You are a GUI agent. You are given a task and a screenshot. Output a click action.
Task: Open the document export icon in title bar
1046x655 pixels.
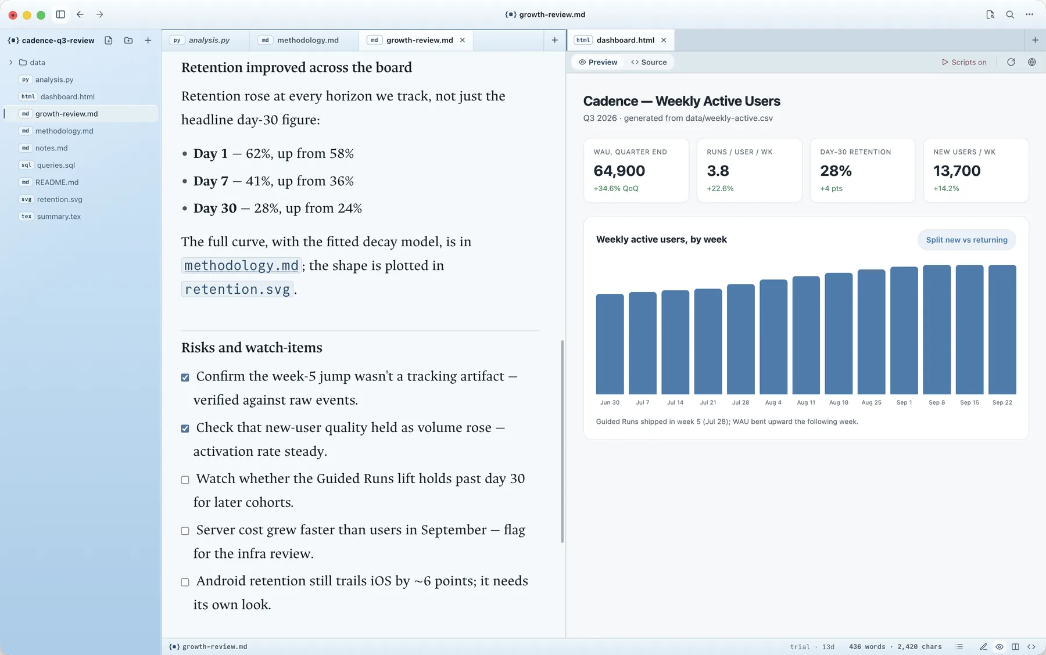[x=990, y=15]
